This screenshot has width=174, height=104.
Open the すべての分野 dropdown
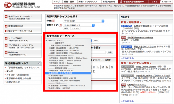click(x=84, y=21)
